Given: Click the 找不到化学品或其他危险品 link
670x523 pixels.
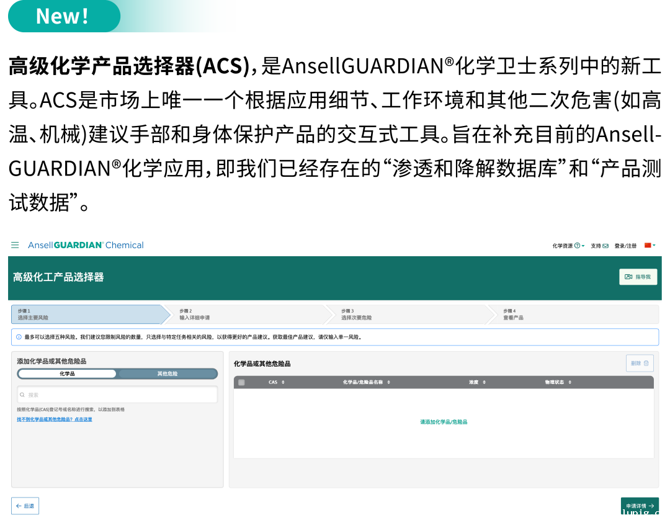Looking at the screenshot, I should point(55,419).
